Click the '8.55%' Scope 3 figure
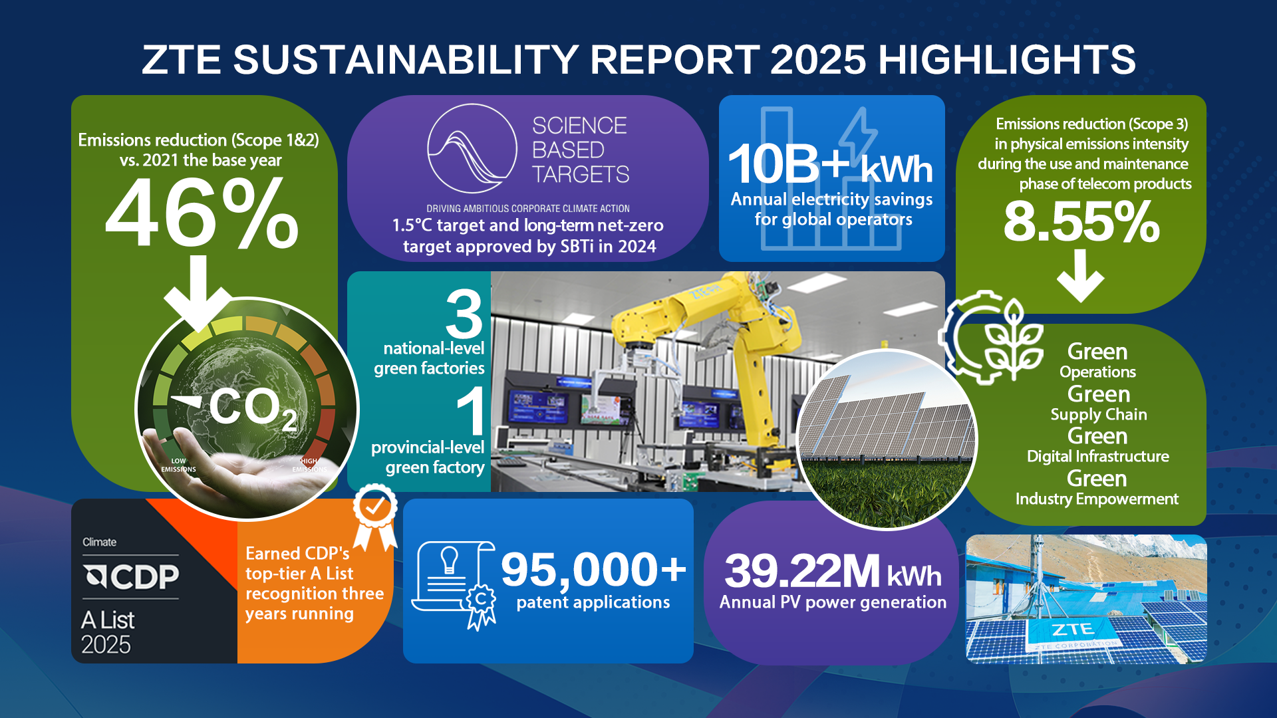1277x718 pixels. (x=1081, y=222)
